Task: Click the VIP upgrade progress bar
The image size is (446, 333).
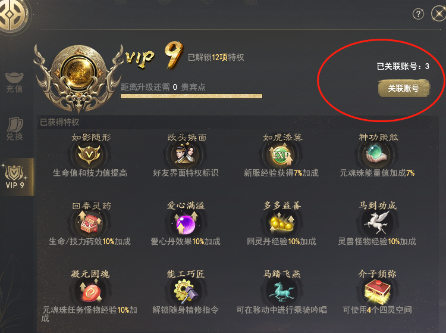Action: pos(191,97)
